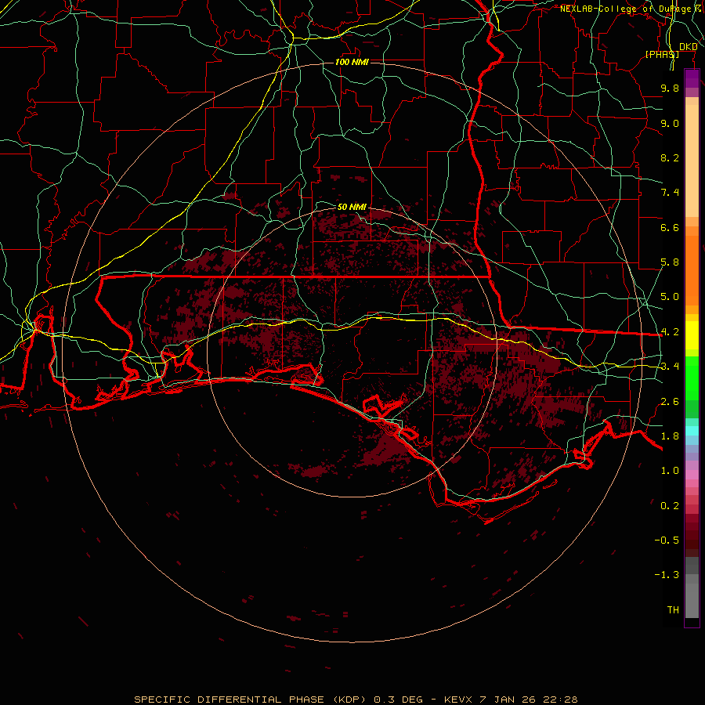Screen dimensions: 705x705
Task: Click the "7 JAN 26 22:28" timestamp
Action: (530, 700)
